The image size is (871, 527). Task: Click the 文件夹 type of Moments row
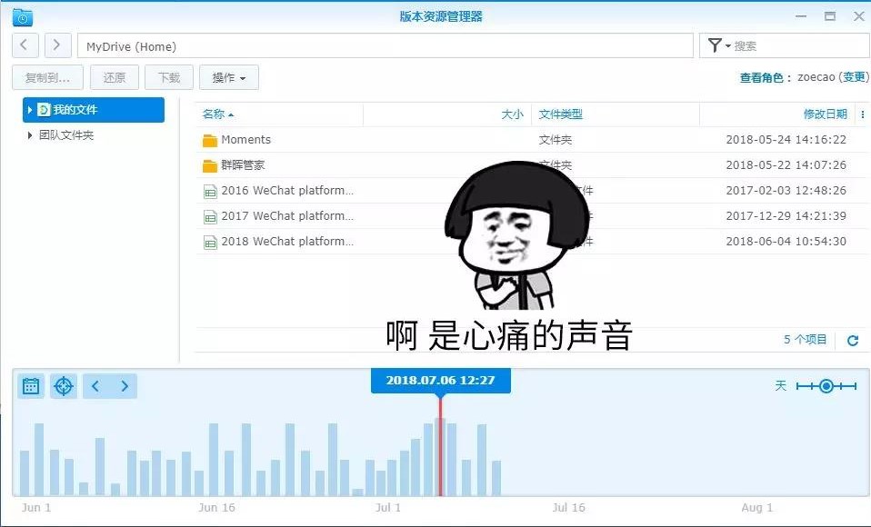click(556, 139)
